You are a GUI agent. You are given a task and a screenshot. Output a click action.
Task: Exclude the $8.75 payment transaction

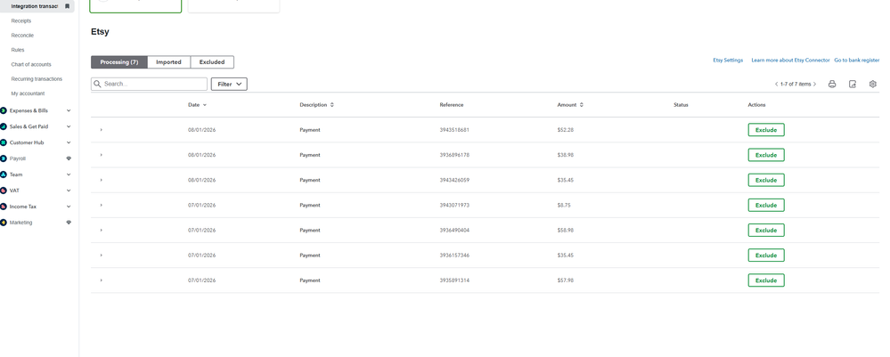765,205
